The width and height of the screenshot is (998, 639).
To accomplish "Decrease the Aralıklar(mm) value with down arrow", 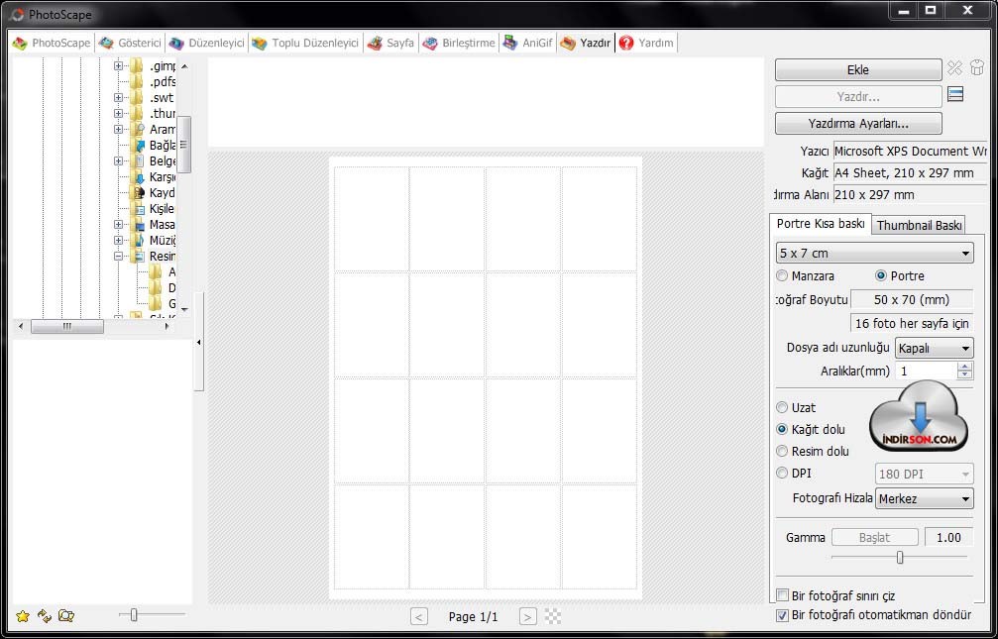I will (965, 375).
